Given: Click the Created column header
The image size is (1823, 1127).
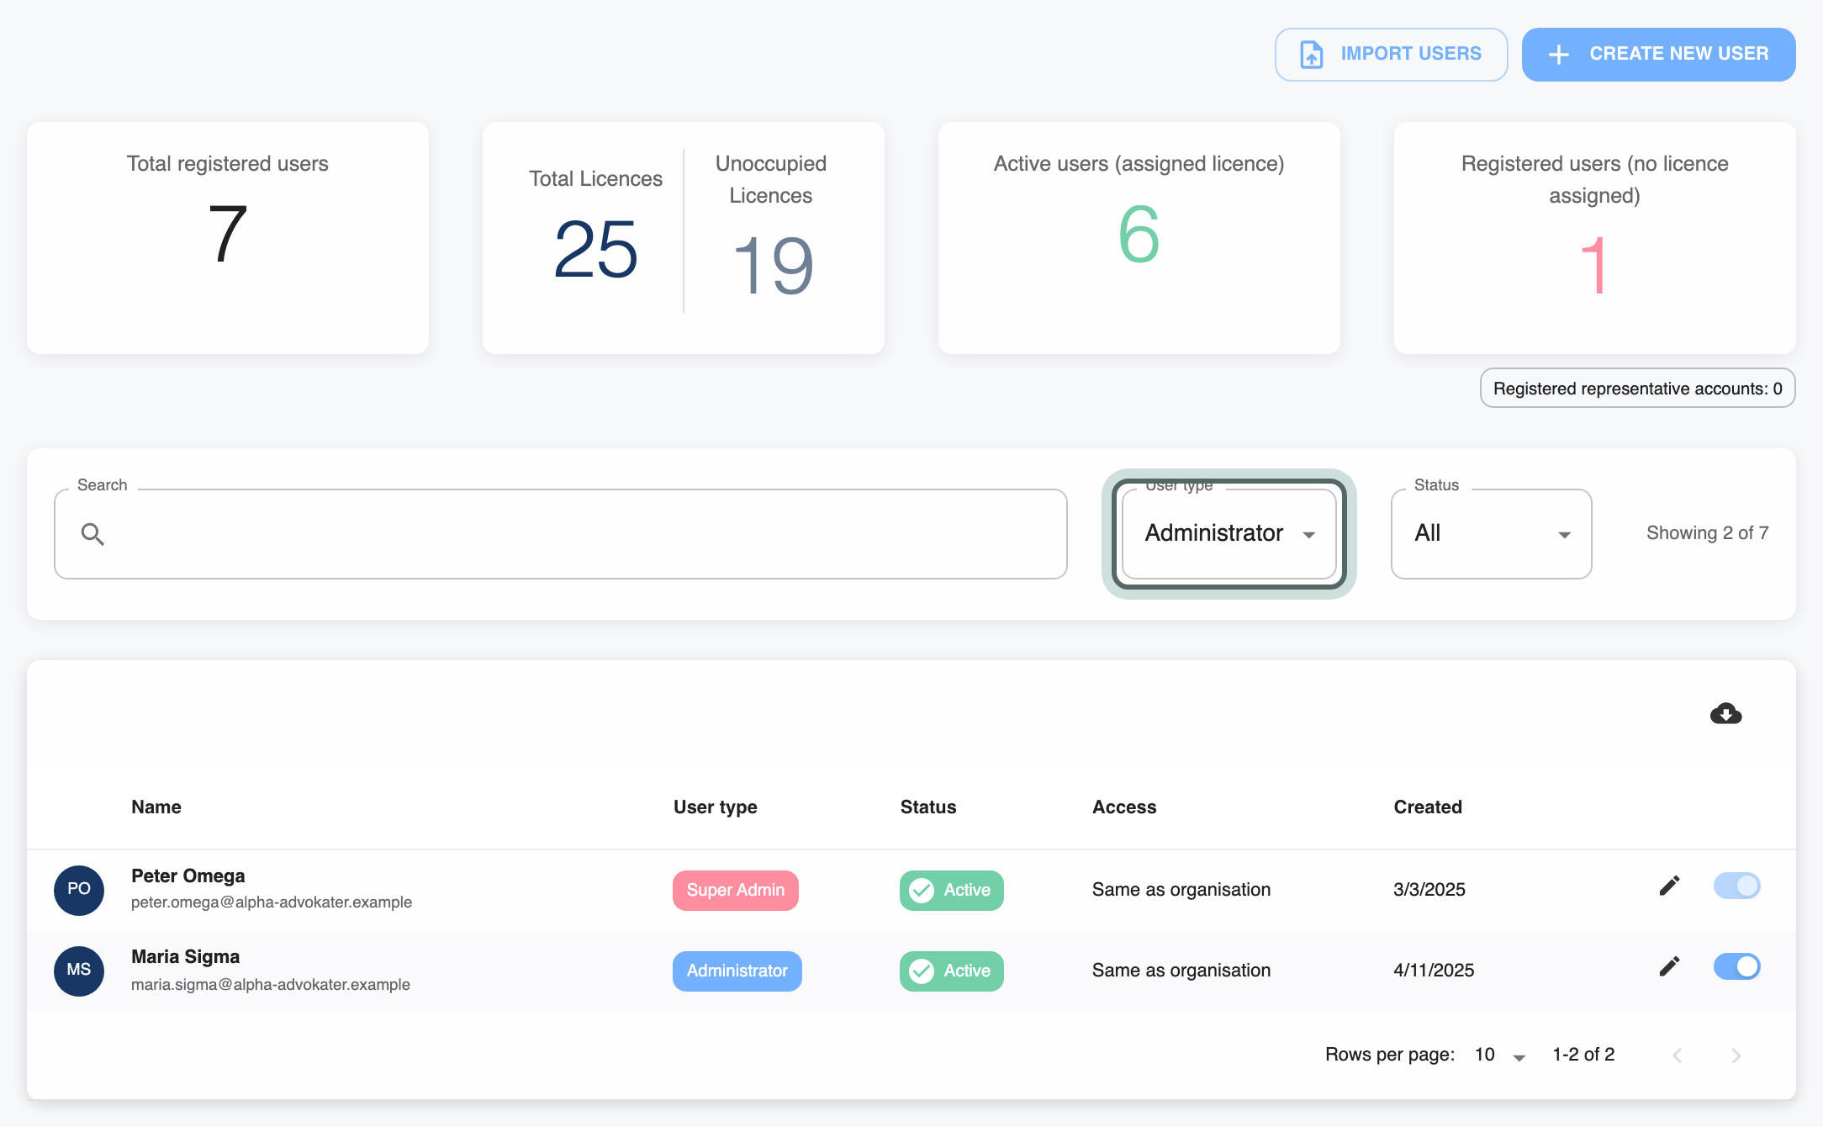Looking at the screenshot, I should pyautogui.click(x=1428, y=807).
